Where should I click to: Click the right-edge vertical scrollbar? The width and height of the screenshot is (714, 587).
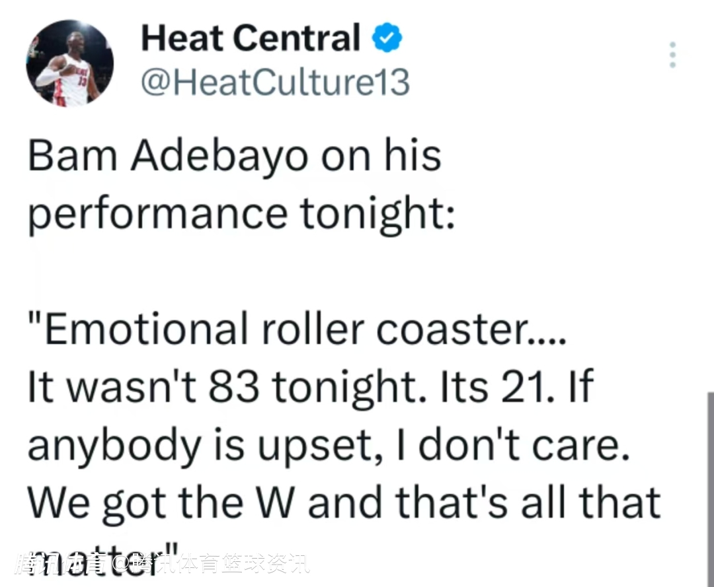(709, 489)
